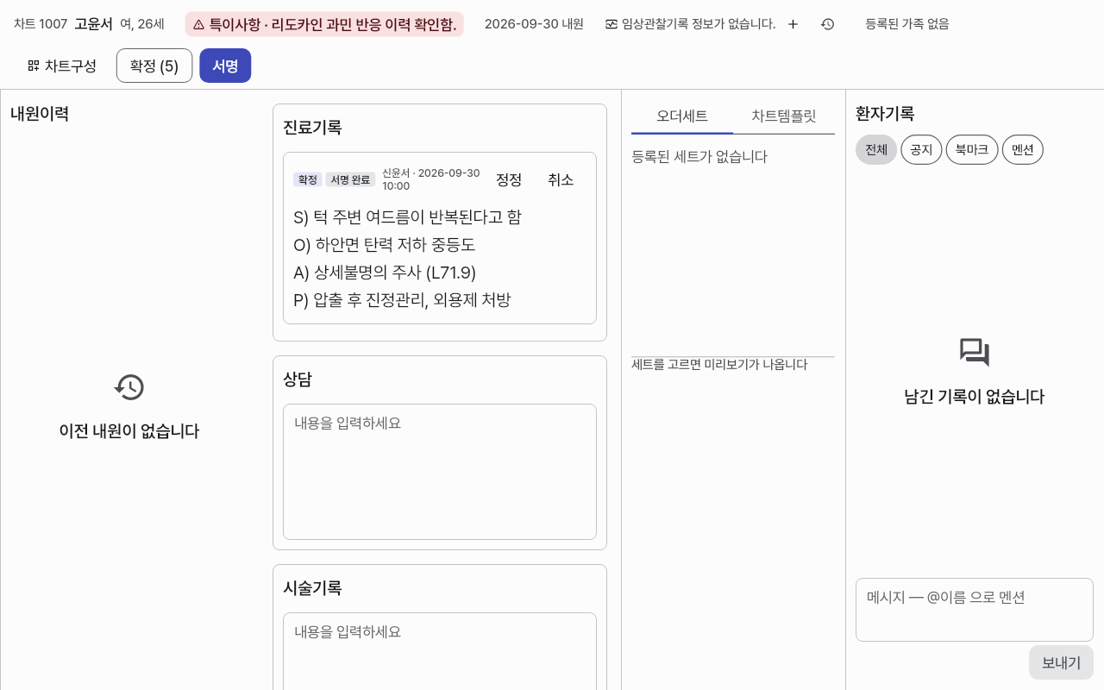Screen dimensions: 1104x690
Task: Click the O) 하안면 탄력 저하 line
Action: pyautogui.click(x=385, y=245)
